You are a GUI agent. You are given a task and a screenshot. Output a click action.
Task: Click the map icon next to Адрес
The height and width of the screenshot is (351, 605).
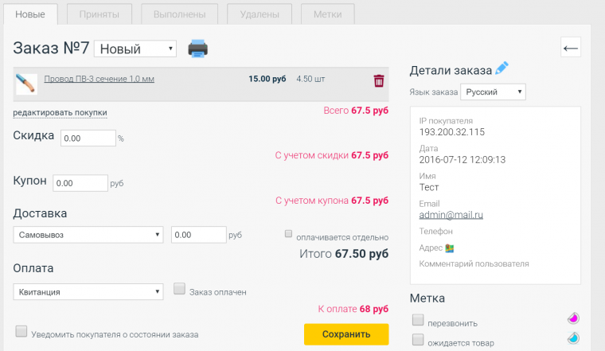point(449,248)
